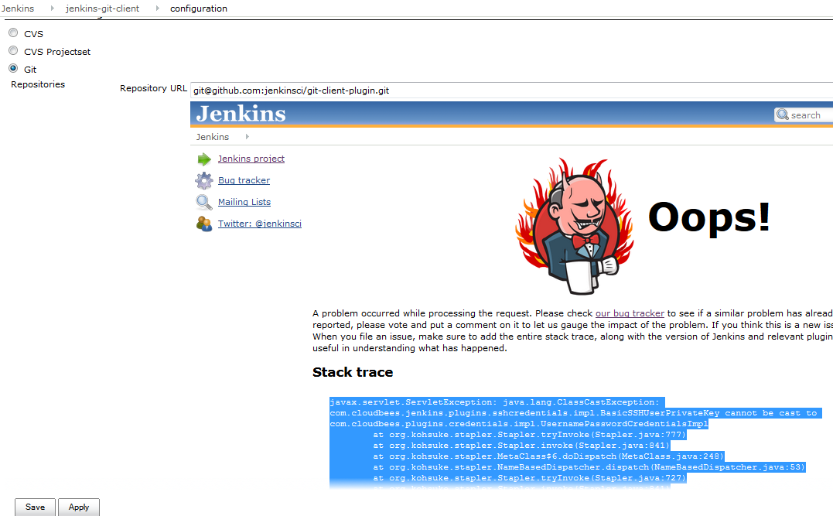This screenshot has height=516, width=833.
Task: Select the CVS radio button
Action: click(x=13, y=33)
